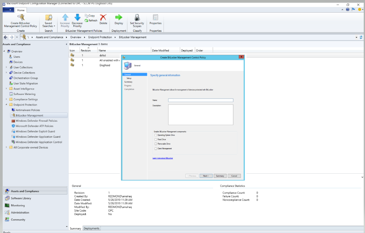Viewport: 365px width, 233px height.
Task: Select Antimalware Policies tree item
Action: point(28,110)
